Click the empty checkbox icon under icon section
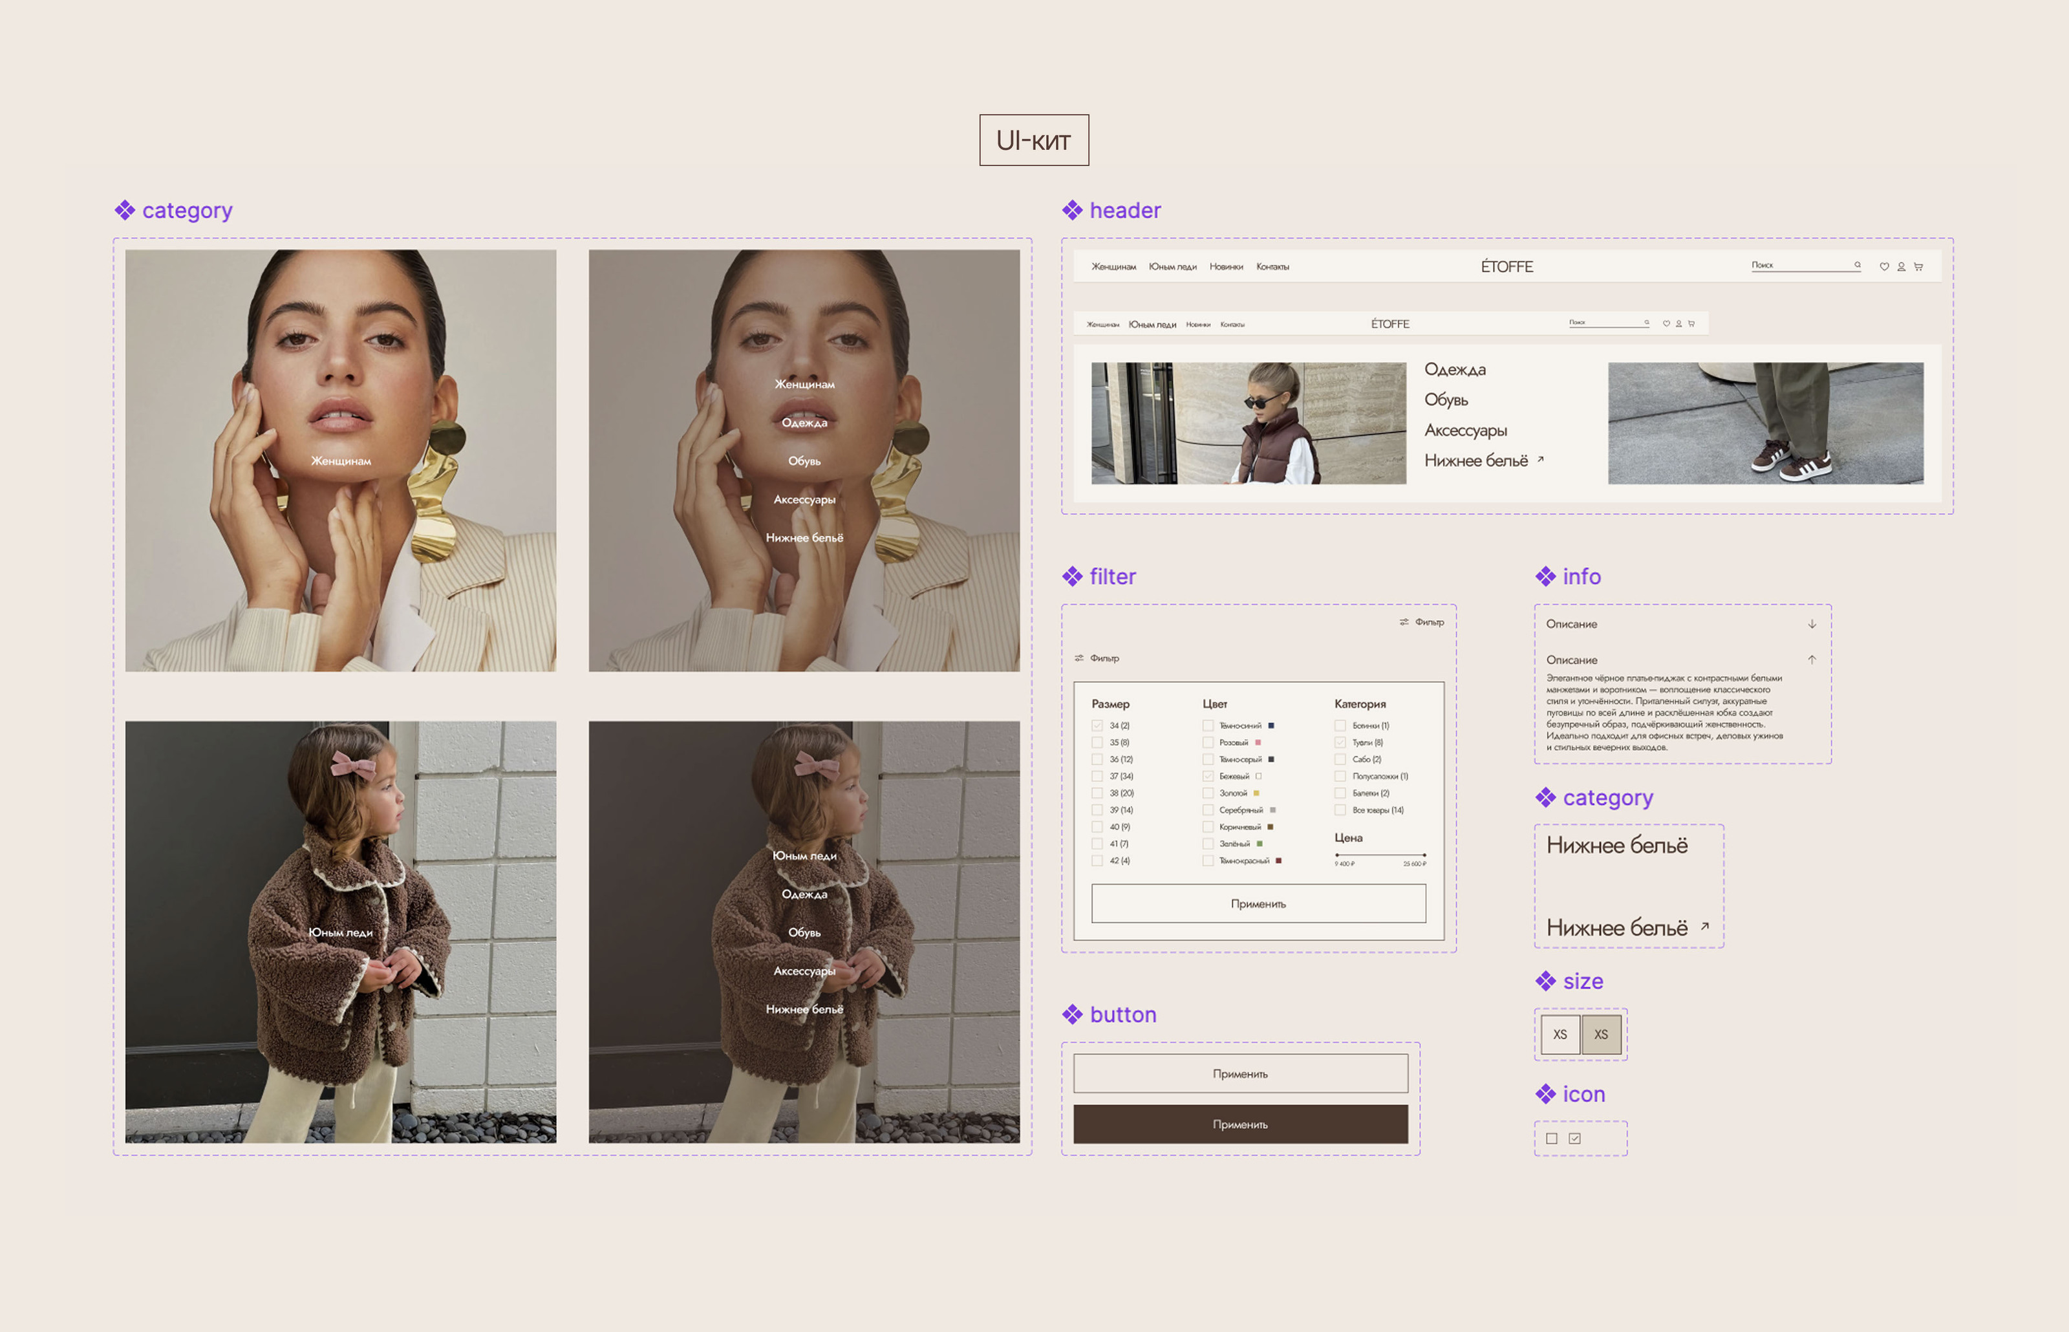Screen dimensions: 2069x1332 1552,1139
